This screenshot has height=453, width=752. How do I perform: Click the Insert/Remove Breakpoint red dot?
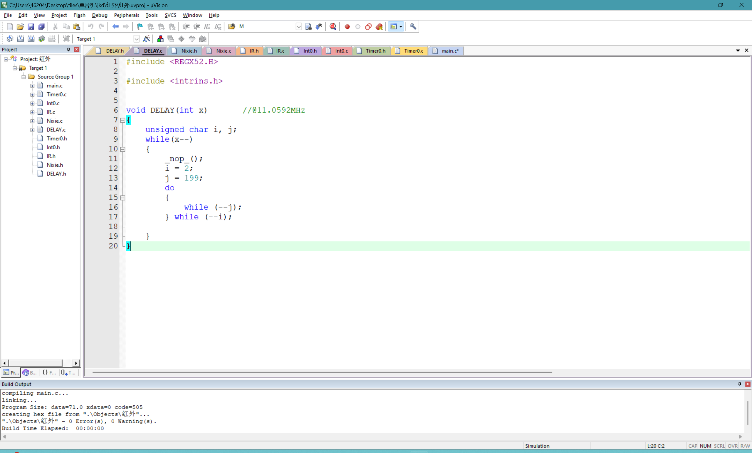pos(347,26)
